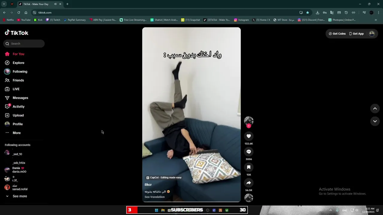The image size is (383, 215).
Task: Focus the TikTok search field
Action: coord(24,44)
